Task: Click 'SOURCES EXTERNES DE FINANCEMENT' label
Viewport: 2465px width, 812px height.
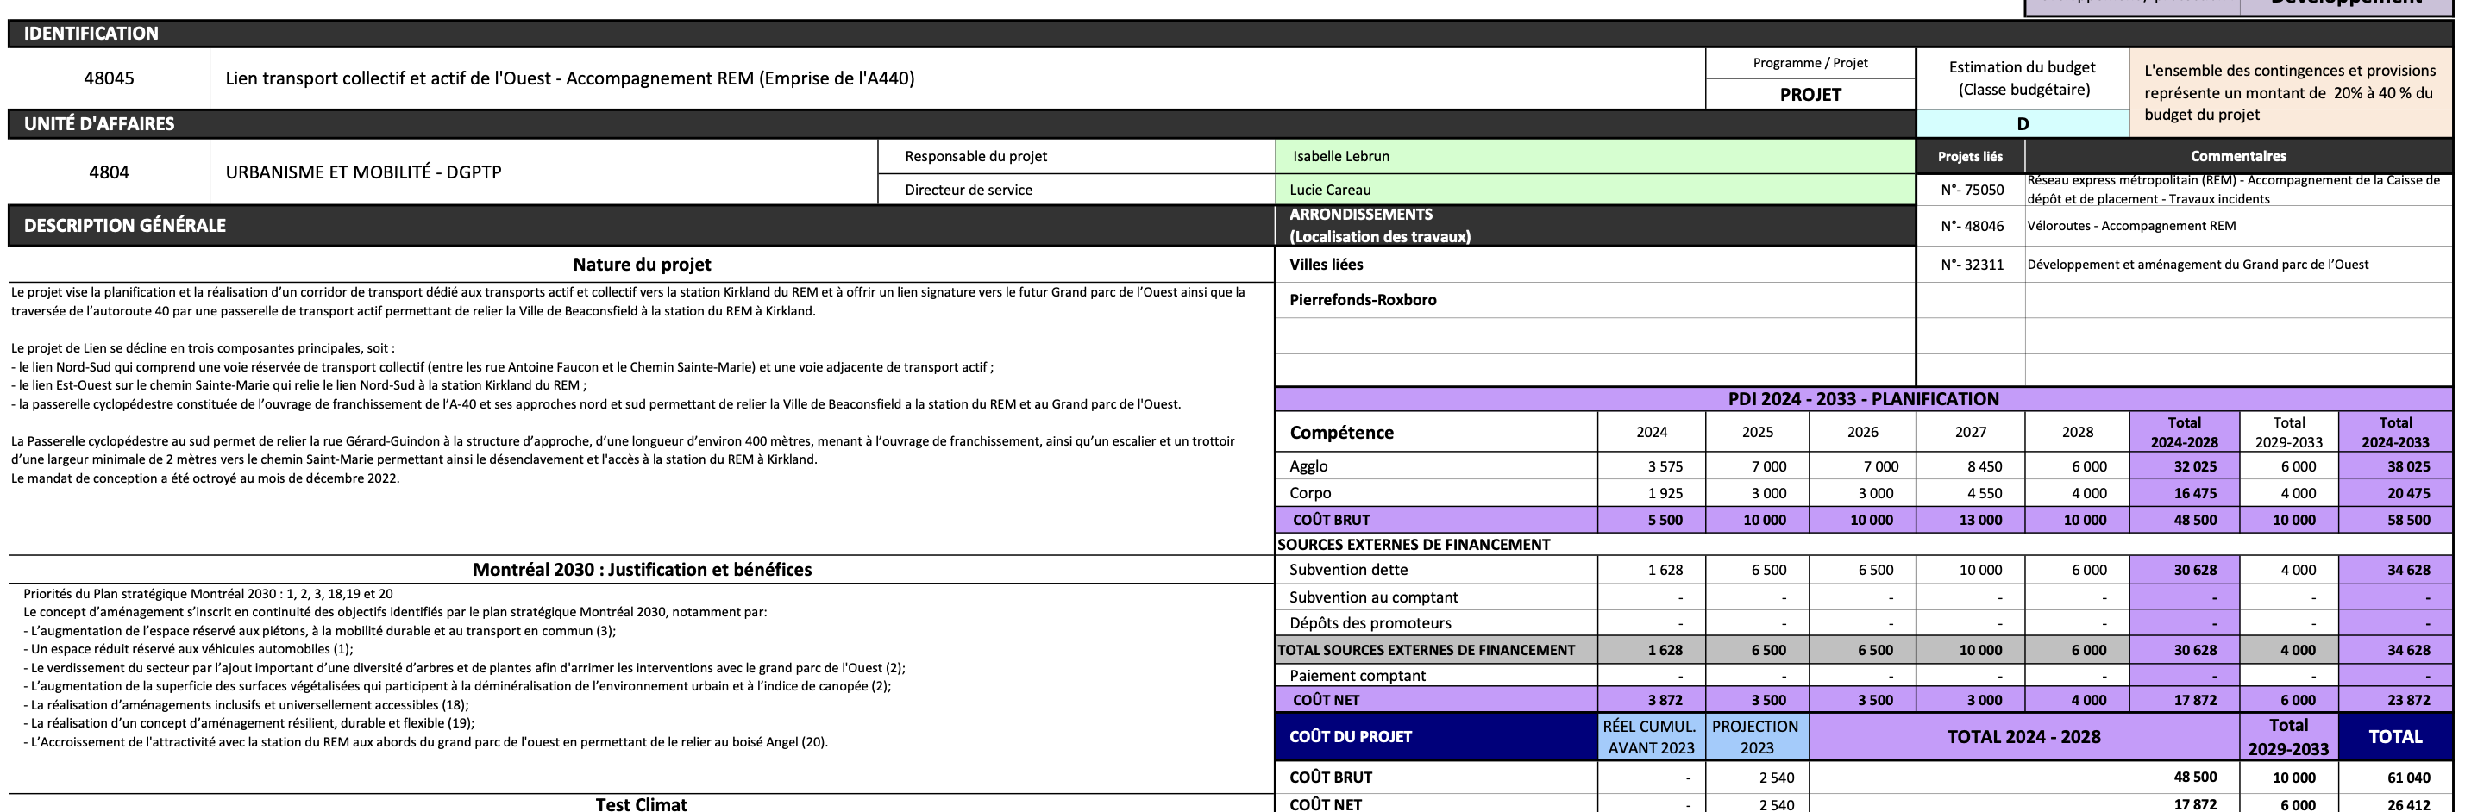Action: (x=1414, y=544)
